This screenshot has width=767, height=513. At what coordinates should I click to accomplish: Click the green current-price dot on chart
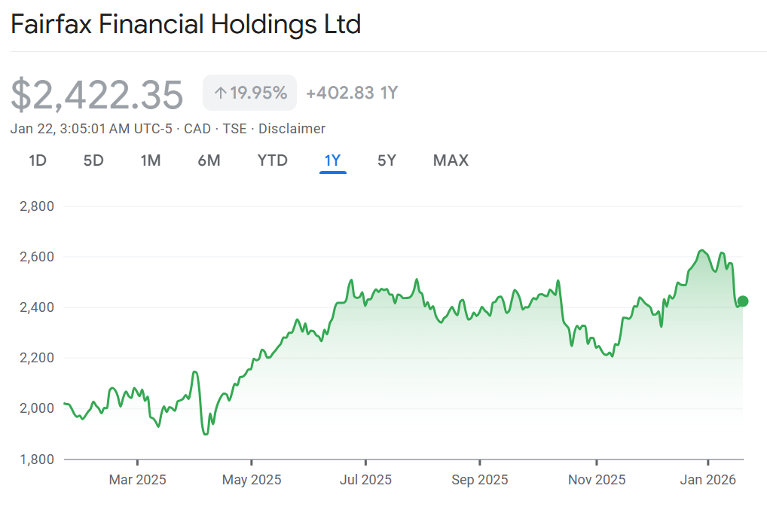click(742, 301)
